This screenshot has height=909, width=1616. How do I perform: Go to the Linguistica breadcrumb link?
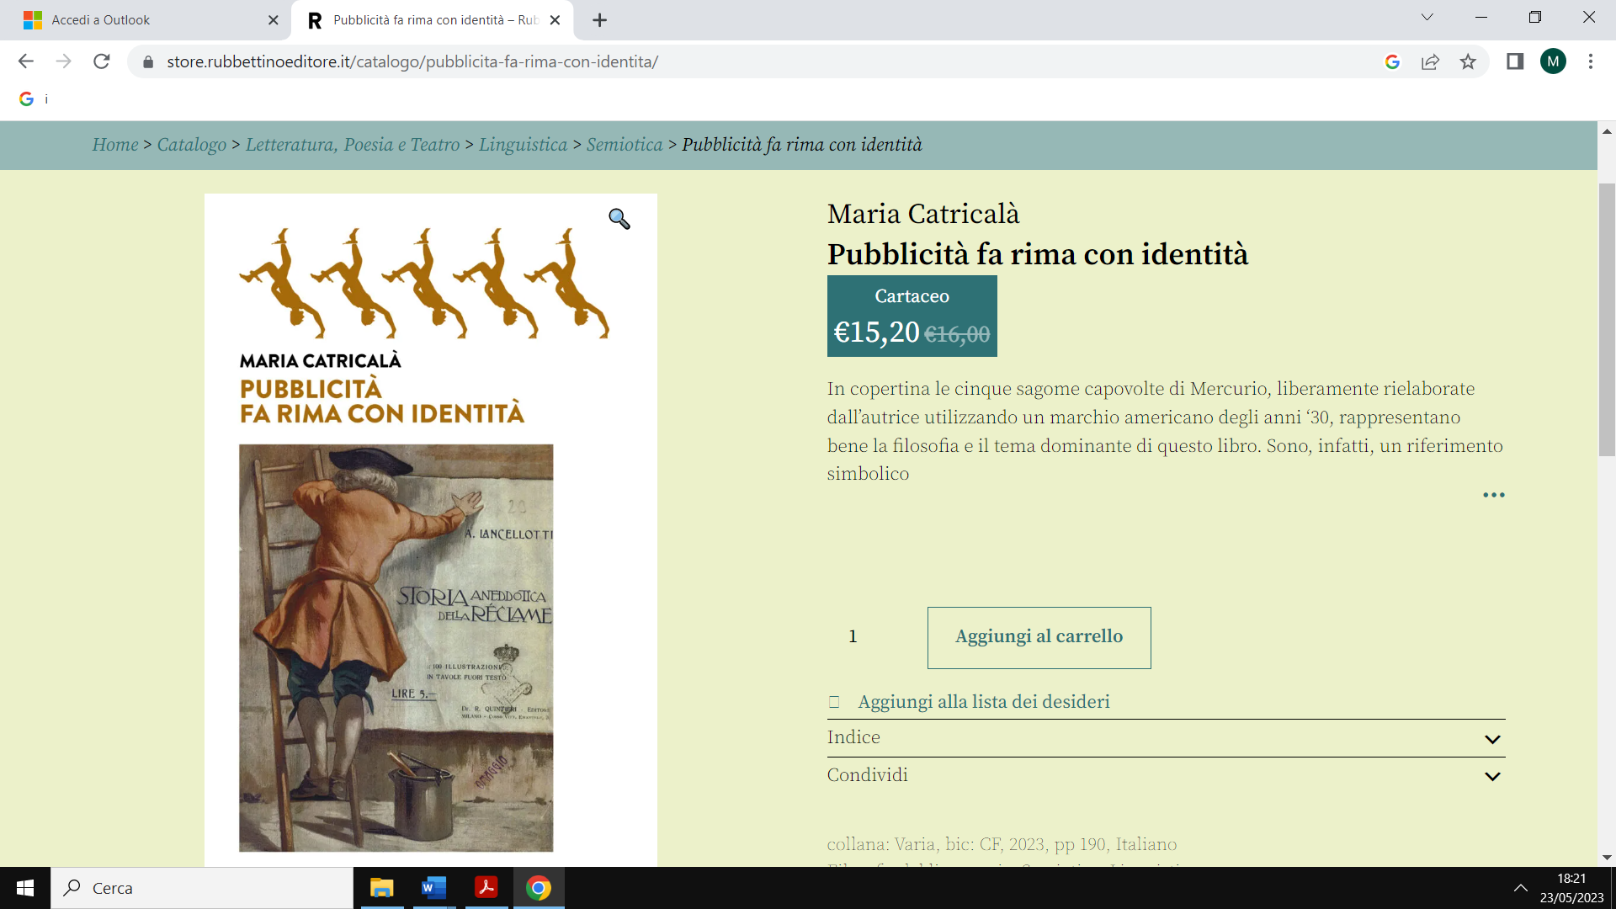pos(523,145)
